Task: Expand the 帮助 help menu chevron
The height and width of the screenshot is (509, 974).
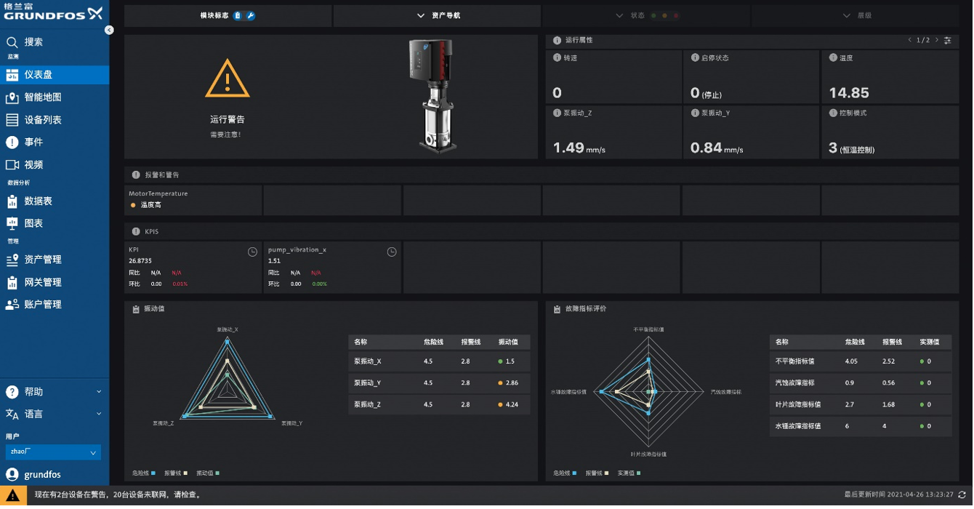Action: pyautogui.click(x=99, y=392)
